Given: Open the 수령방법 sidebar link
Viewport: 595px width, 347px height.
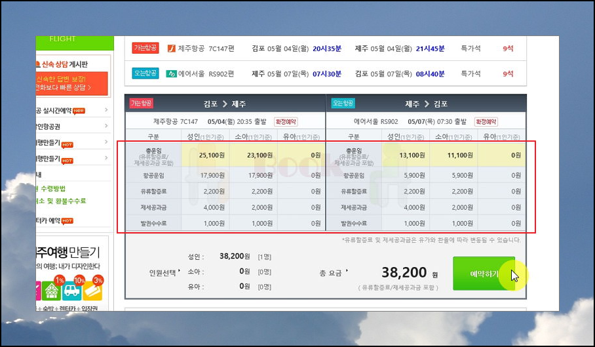Looking at the screenshot, I should tap(52, 188).
